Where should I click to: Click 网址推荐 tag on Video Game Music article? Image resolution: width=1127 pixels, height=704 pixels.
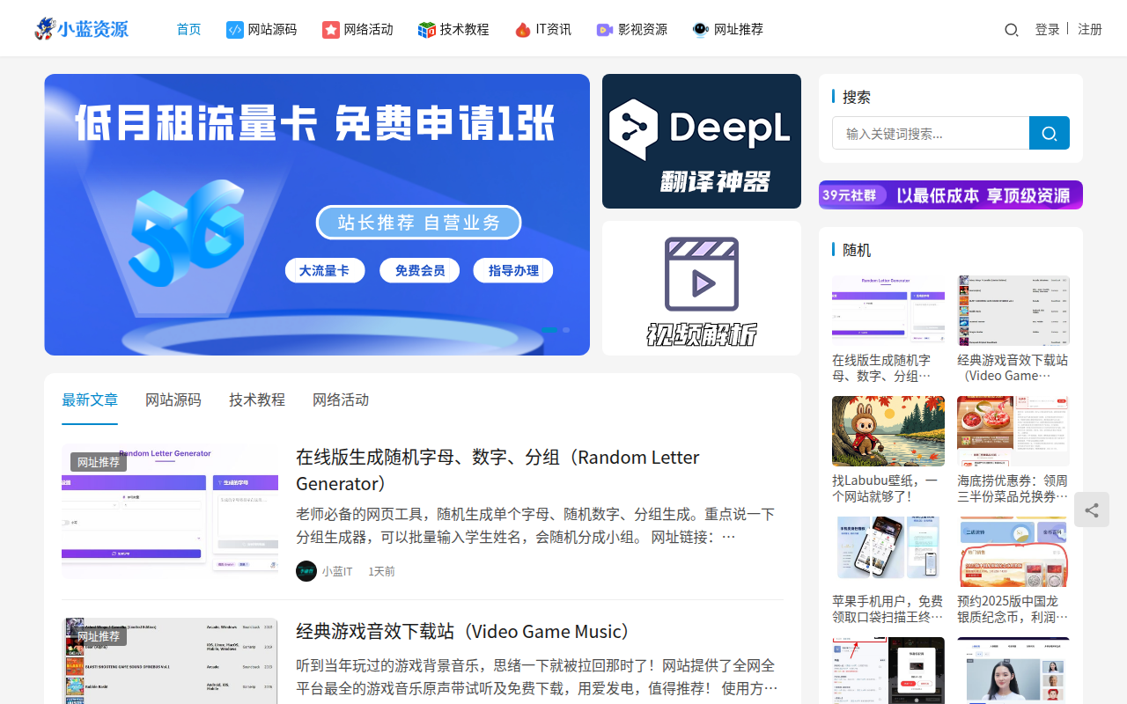(99, 636)
